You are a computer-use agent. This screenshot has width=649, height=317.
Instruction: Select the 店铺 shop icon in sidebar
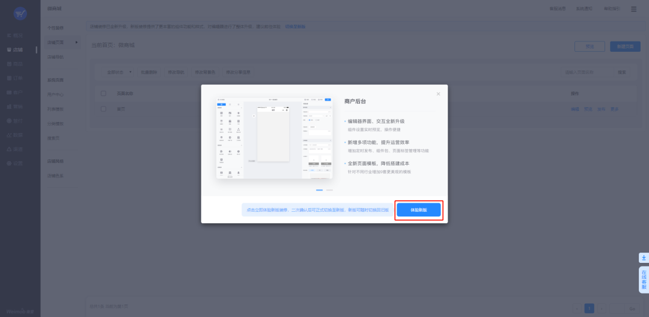tap(9, 50)
